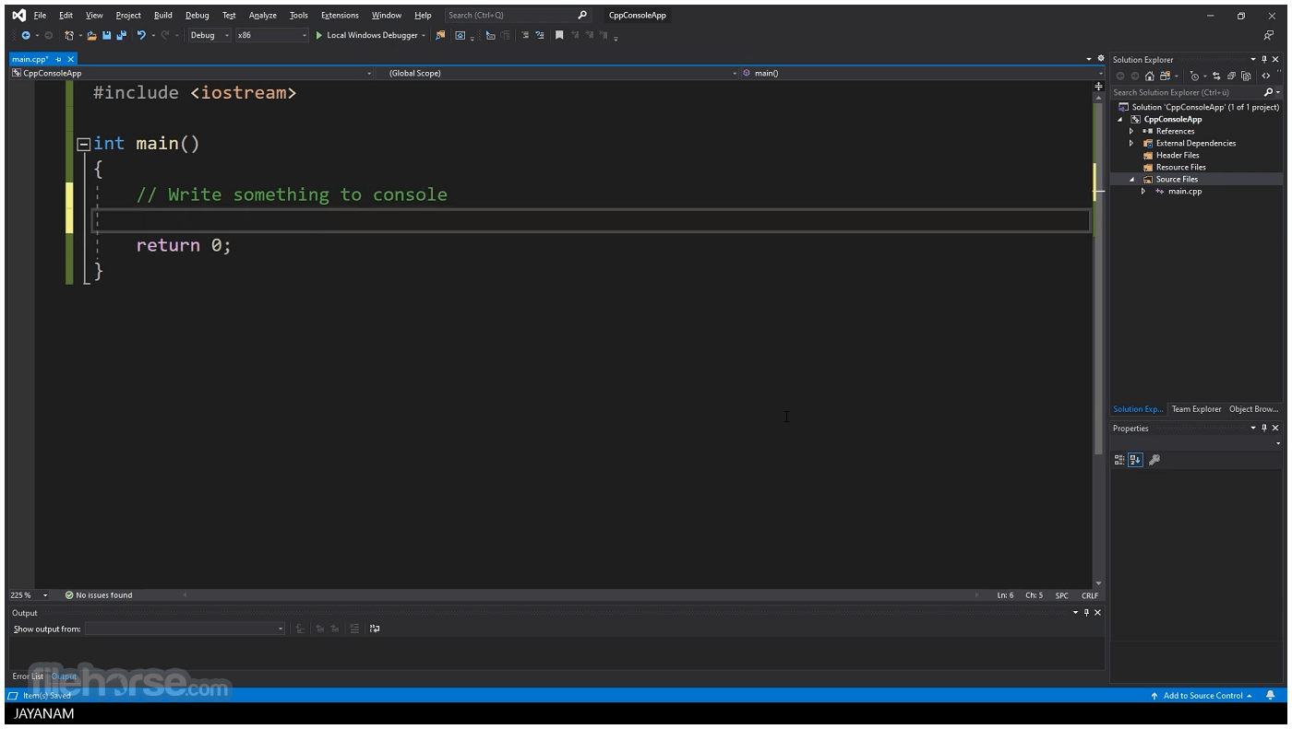This screenshot has width=1292, height=729.
Task: Click Collapse All icon in Solution Explorer
Action: pyautogui.click(x=1231, y=76)
